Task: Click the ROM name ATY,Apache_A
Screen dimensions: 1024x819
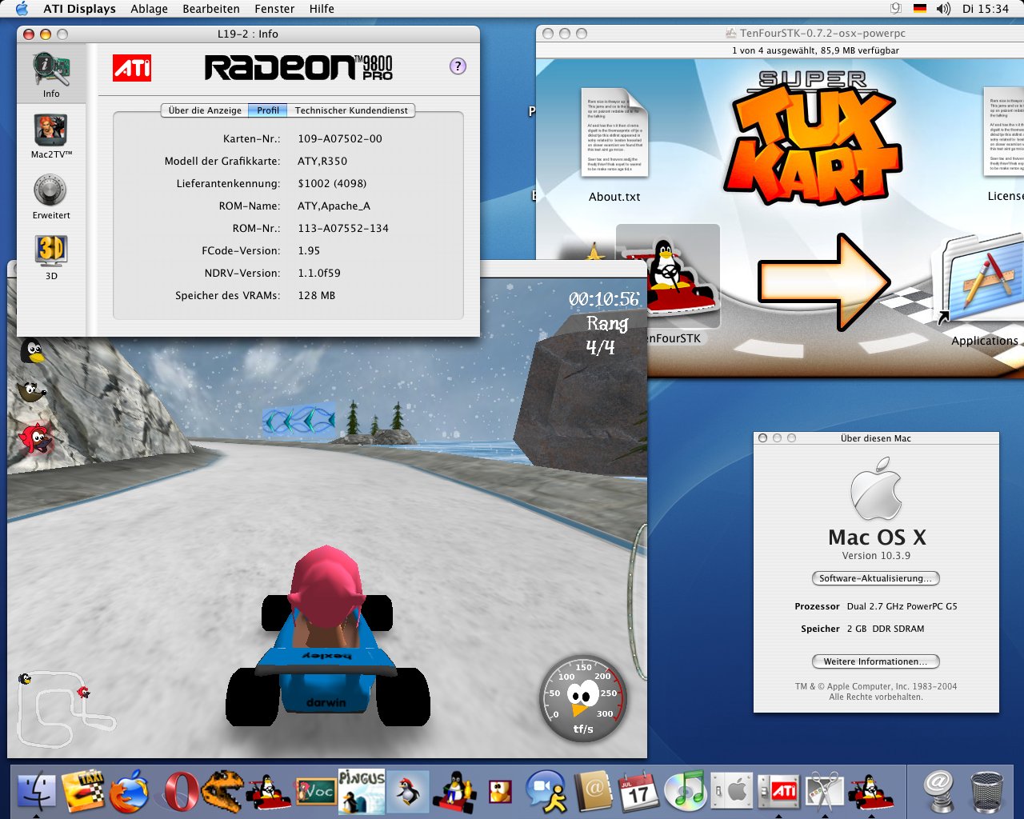Action: (x=334, y=206)
